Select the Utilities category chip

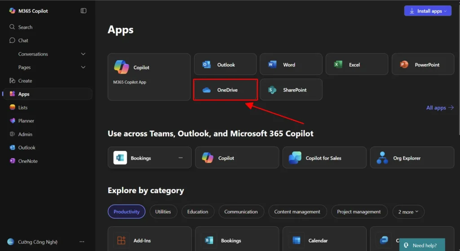[x=163, y=211]
